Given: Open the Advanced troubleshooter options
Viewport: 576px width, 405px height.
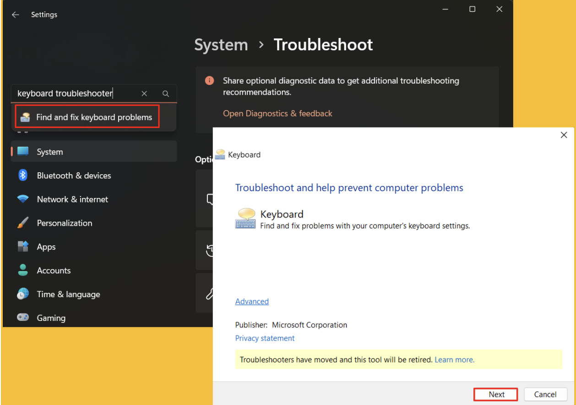Looking at the screenshot, I should click(252, 301).
